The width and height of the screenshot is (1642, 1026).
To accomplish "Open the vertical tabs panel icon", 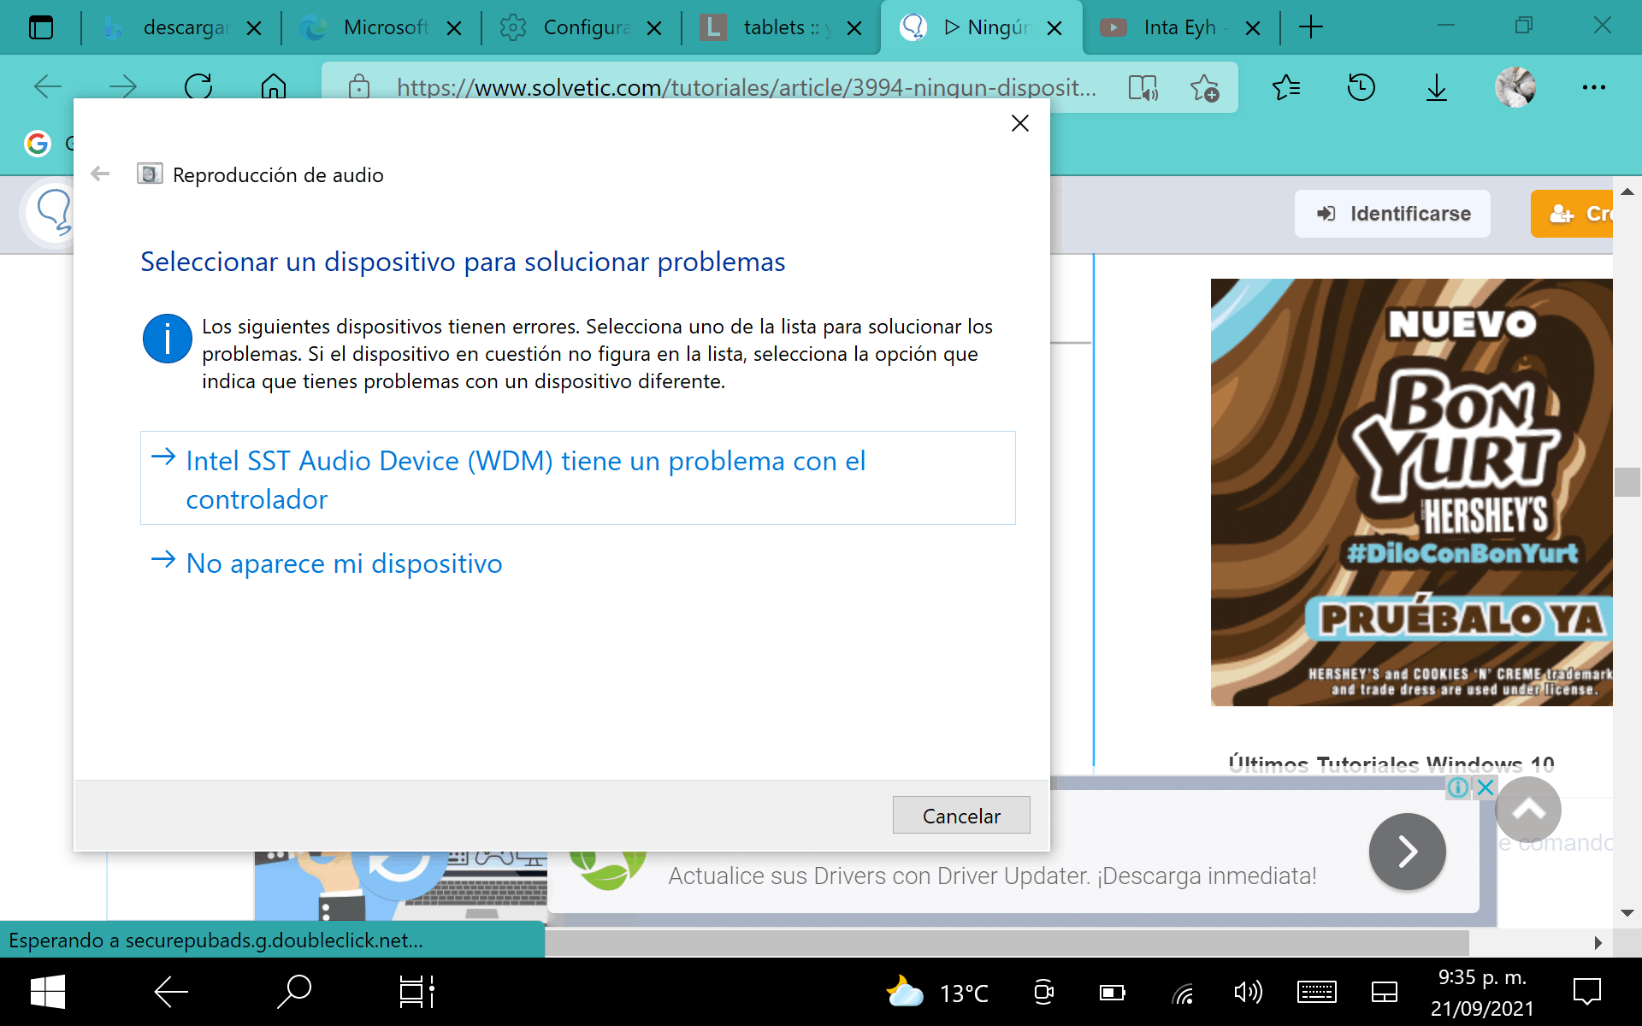I will pyautogui.click(x=40, y=27).
